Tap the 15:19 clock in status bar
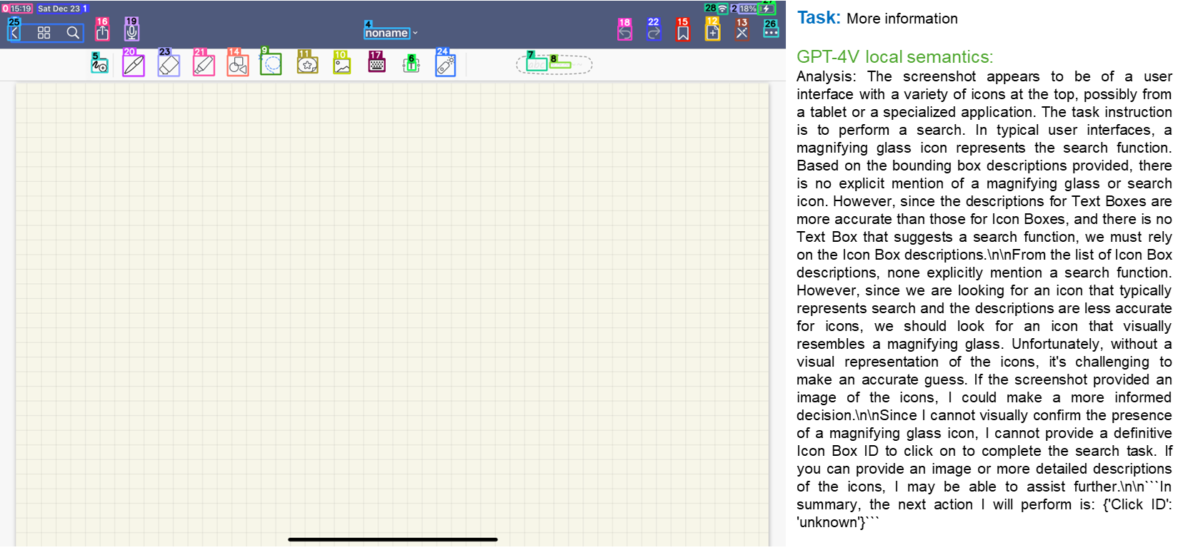 pyautogui.click(x=21, y=9)
